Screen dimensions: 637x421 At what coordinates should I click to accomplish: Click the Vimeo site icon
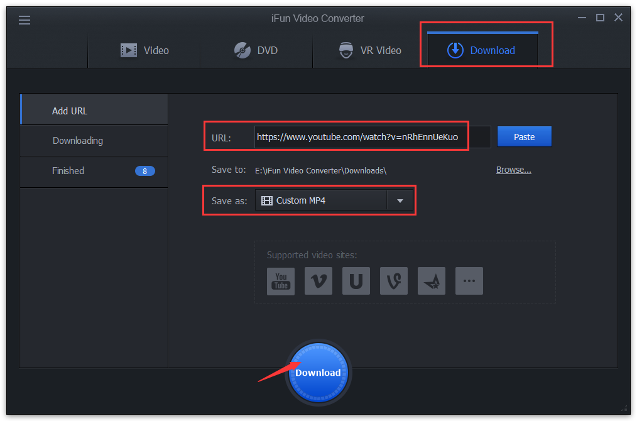pyautogui.click(x=318, y=281)
